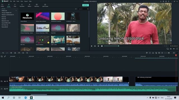Image resolution: width=179 pixels, height=100 pixels.
Task: Select the Electronic audio category
Action: pos(5,21)
